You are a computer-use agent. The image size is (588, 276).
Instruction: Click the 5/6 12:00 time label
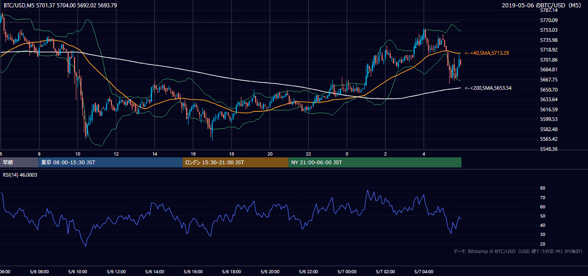[x=116, y=272]
